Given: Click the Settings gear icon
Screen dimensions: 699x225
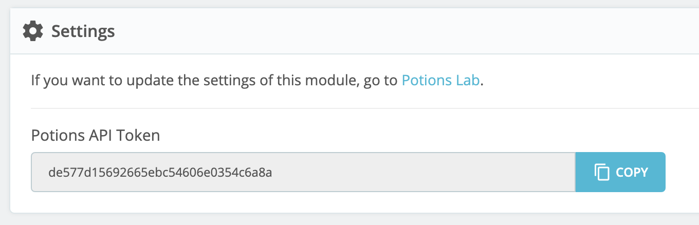Looking at the screenshot, I should [x=33, y=31].
